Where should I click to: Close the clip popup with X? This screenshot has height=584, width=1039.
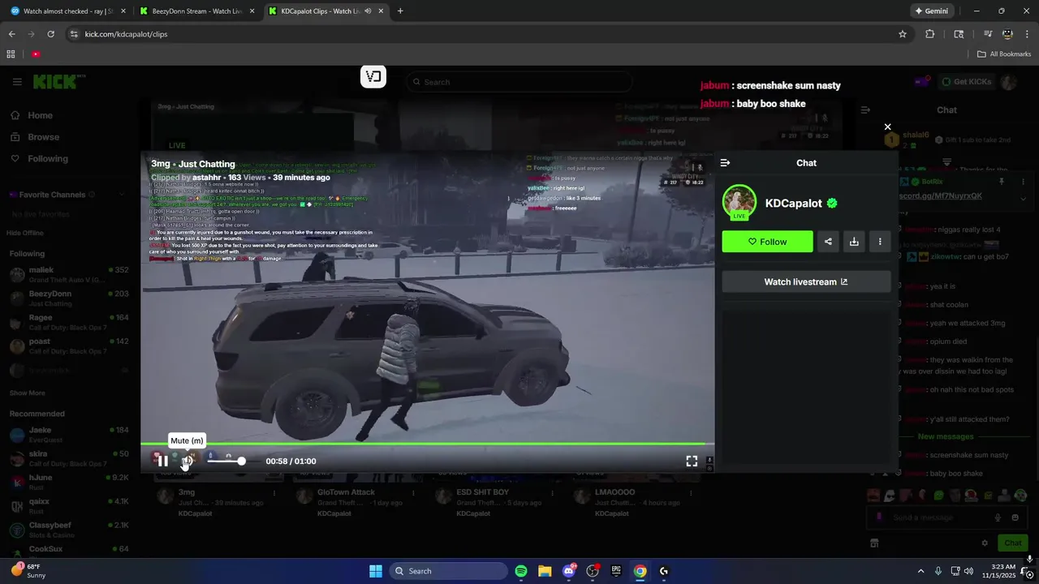887,127
